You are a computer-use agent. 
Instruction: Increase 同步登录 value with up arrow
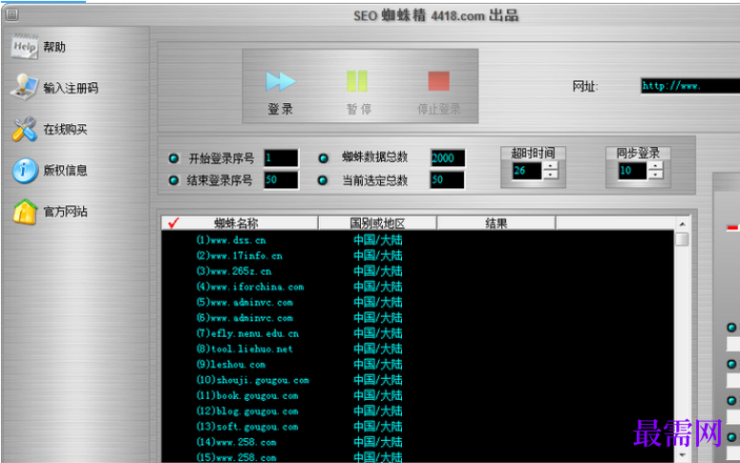click(655, 166)
